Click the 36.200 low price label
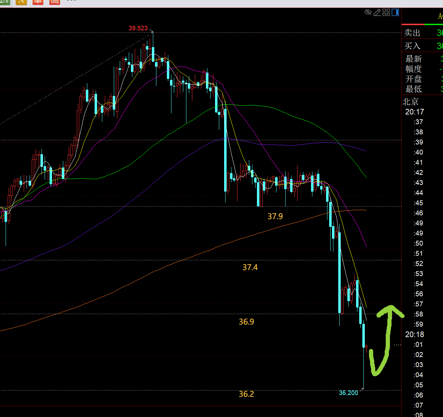The height and width of the screenshot is (417, 443). click(348, 393)
